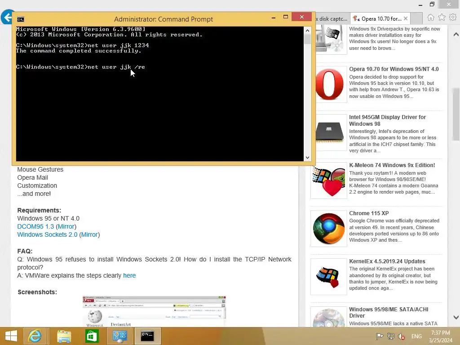Open Control Panel taskbar icon
460x345 pixels.
click(119, 336)
